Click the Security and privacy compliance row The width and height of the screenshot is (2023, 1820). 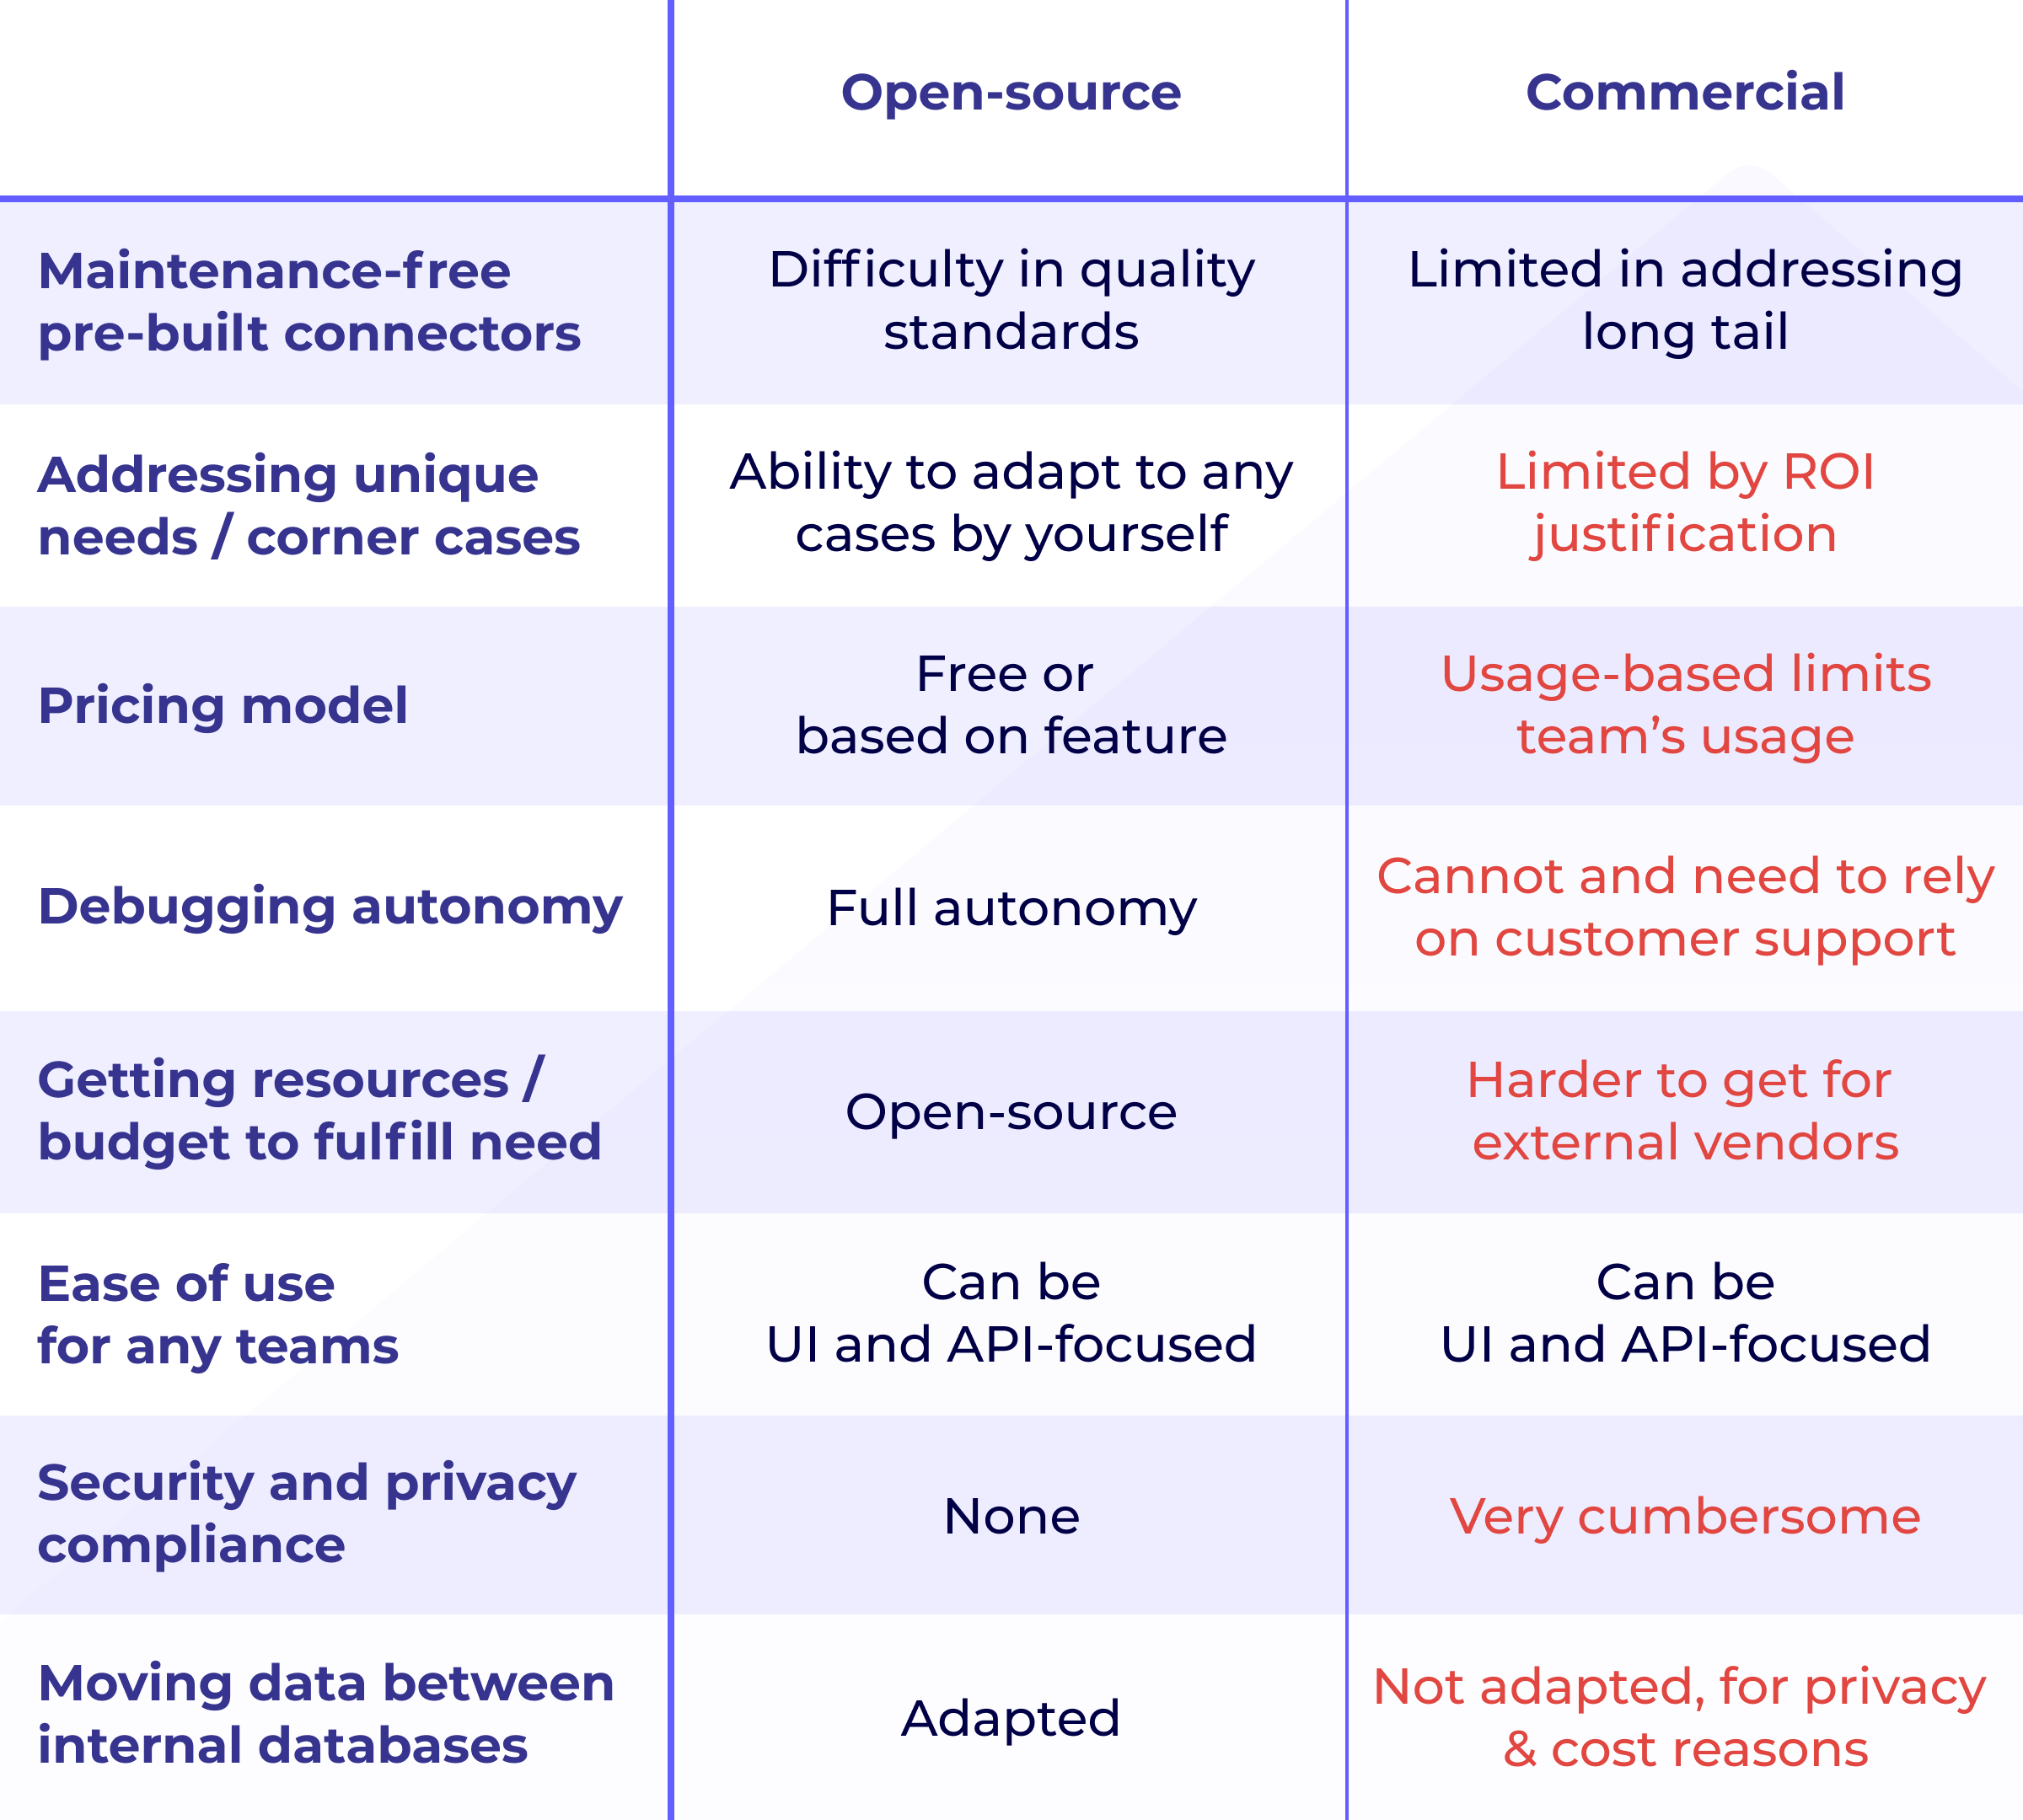click(x=1011, y=1512)
